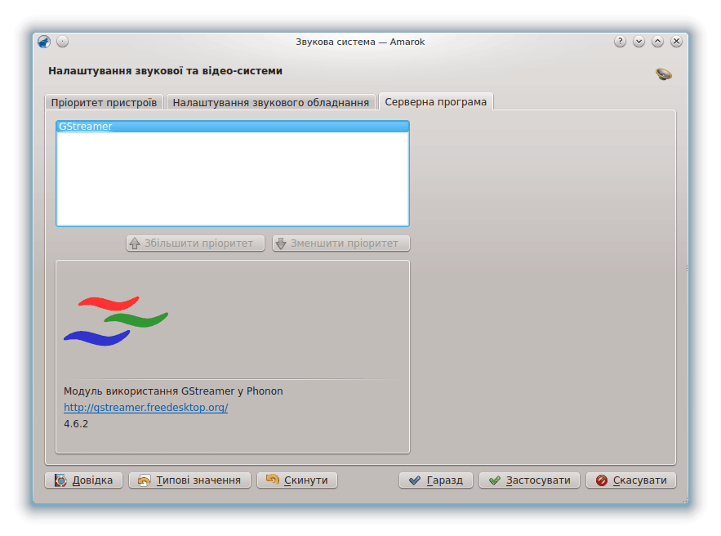
Task: Close the Звукова система window
Action: pos(676,42)
